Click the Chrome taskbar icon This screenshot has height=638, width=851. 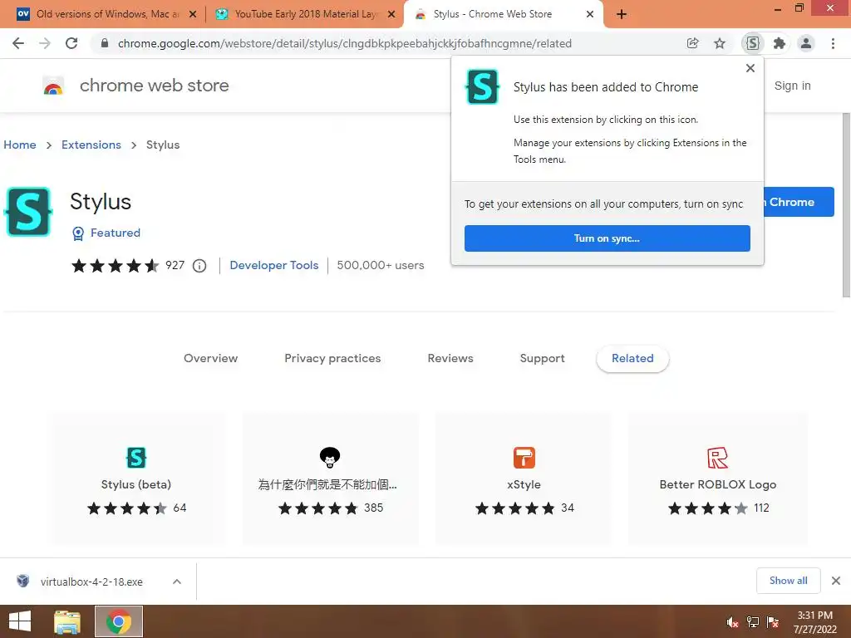tap(119, 621)
